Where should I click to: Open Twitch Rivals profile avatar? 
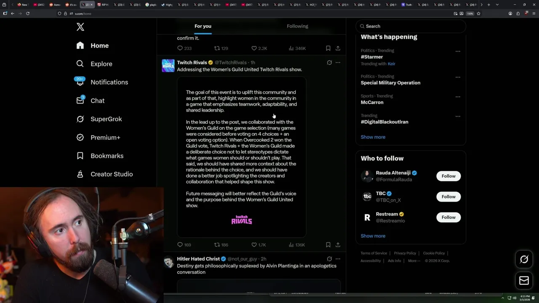tap(168, 65)
